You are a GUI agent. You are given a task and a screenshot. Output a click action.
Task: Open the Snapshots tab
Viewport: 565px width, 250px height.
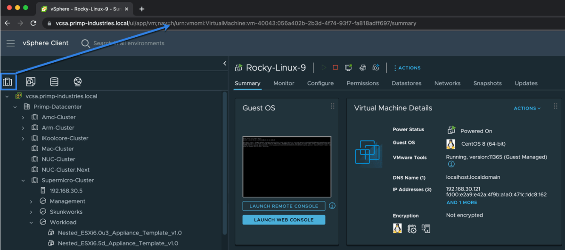488,83
